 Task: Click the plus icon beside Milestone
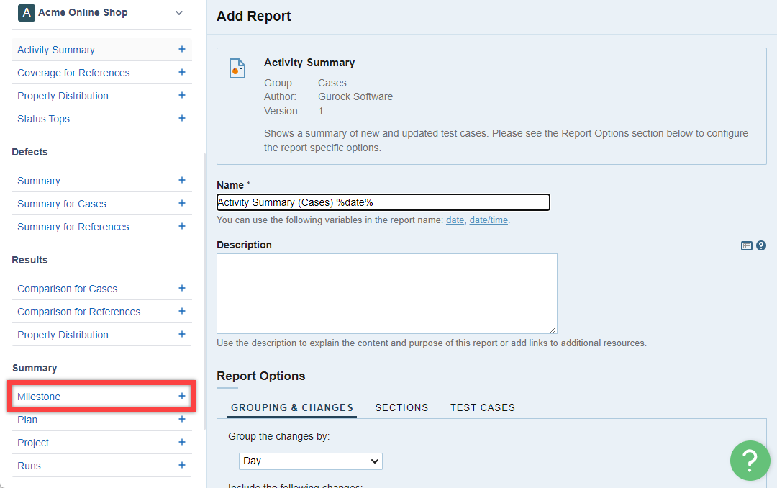(181, 397)
